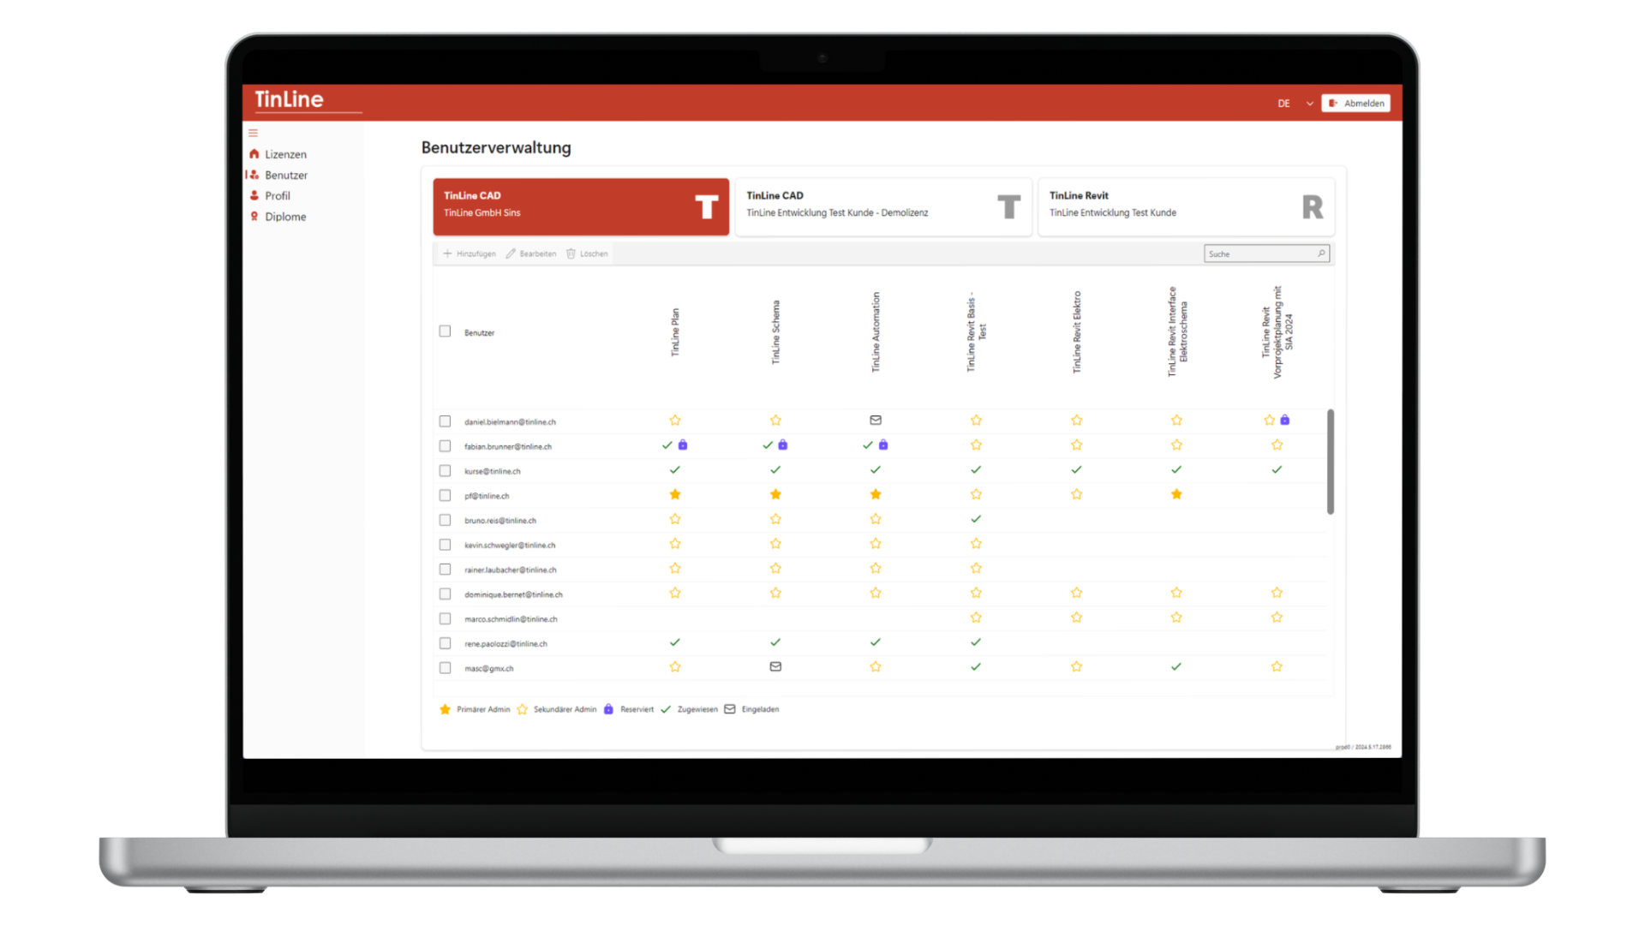The width and height of the screenshot is (1645, 925).
Task: Click pf@tinline.ch filled star under TinLine Schema
Action: (x=775, y=494)
